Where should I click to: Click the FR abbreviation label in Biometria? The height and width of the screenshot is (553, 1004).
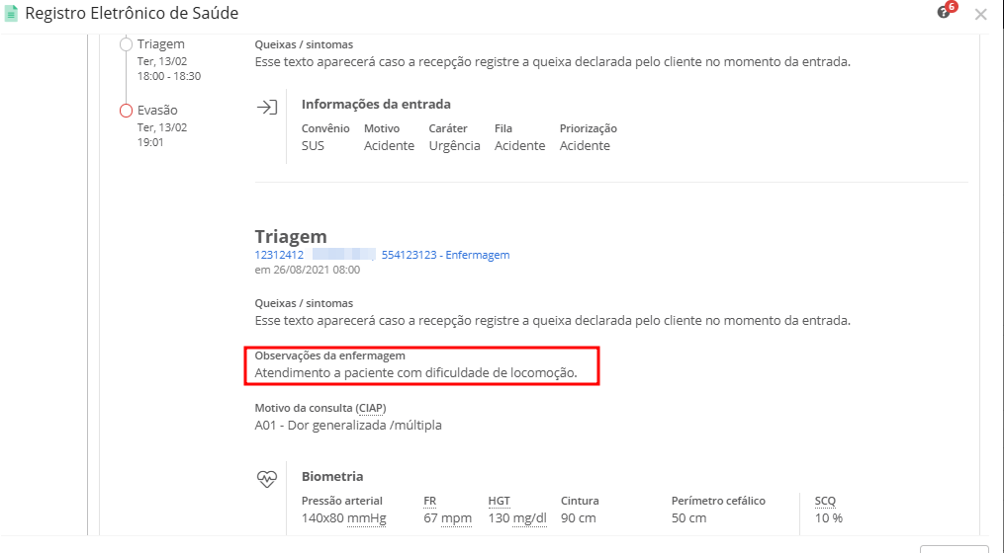click(x=429, y=501)
